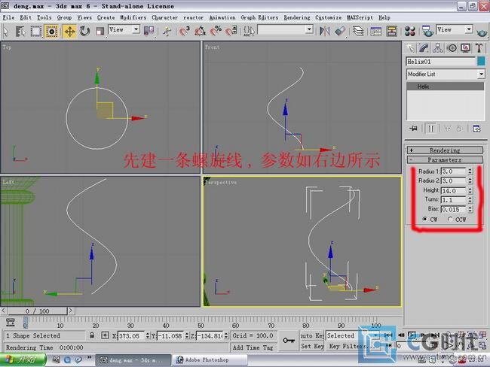Open Mini Curve Editor icon
The width and height of the screenshot is (490, 367).
pos(11,322)
